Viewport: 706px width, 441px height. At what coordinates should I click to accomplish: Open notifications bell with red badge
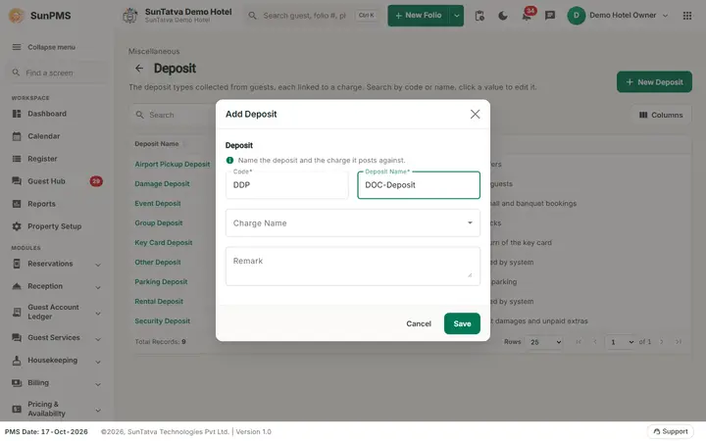[x=528, y=15]
